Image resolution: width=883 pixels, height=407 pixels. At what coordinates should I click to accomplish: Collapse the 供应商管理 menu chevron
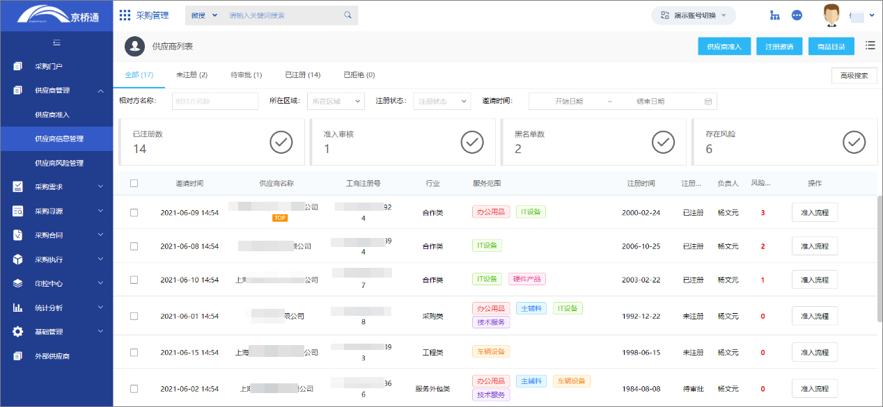(101, 90)
